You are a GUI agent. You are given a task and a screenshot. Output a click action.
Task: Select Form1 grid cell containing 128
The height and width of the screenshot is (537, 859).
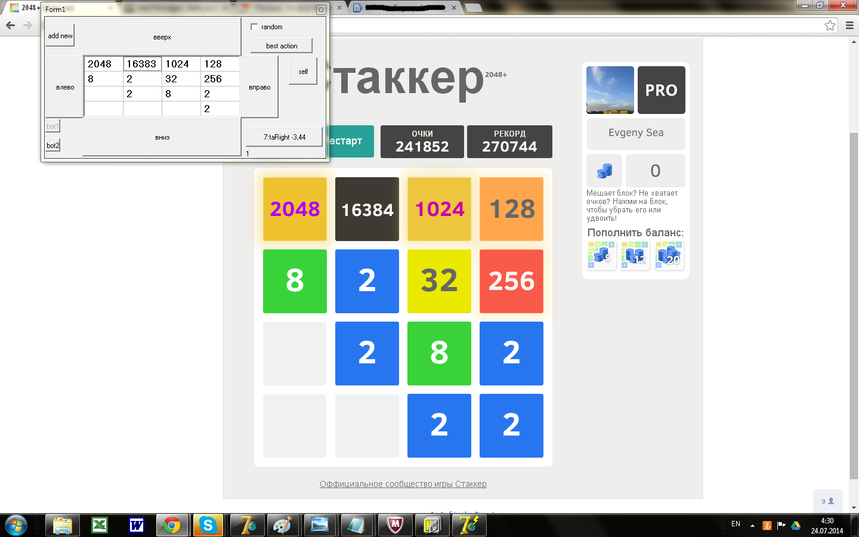pos(220,64)
